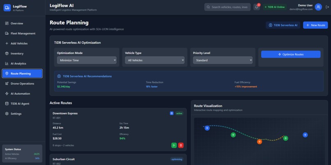Open Add Vehicles in sidebar
This screenshot has height=165, width=331.
(22, 43)
